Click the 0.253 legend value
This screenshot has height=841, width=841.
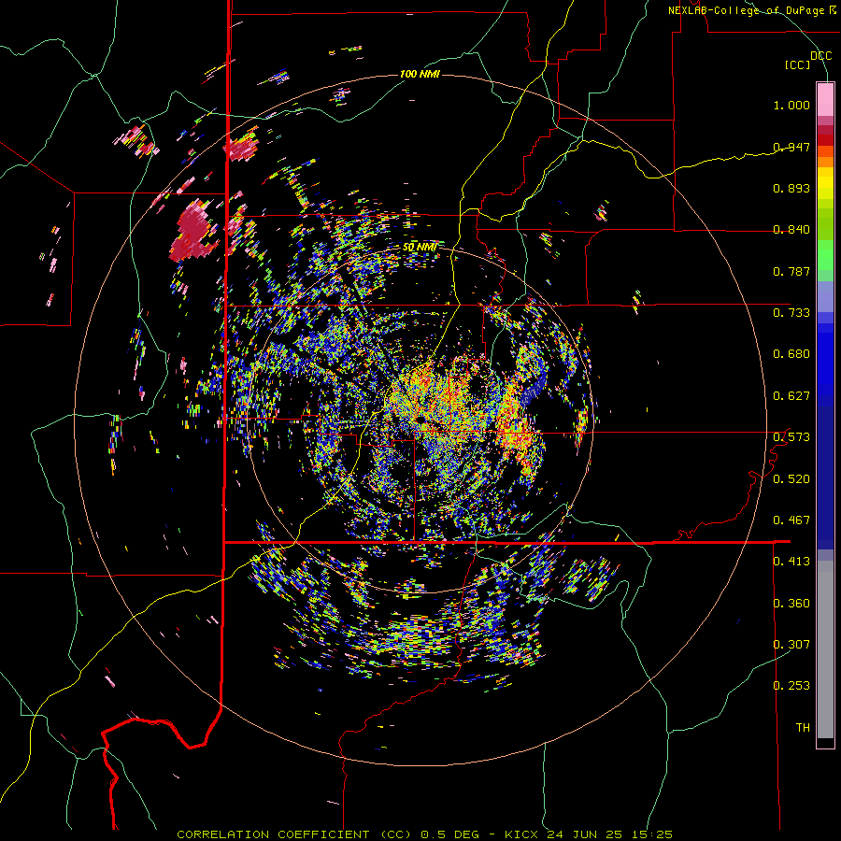[791, 686]
